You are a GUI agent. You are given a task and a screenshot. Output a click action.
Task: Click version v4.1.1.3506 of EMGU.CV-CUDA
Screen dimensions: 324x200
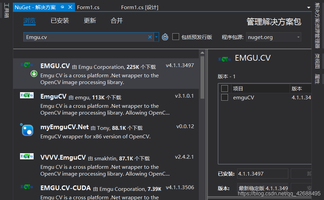[180, 187]
